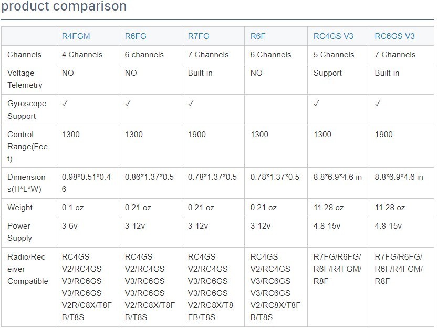Select the "Control Range(Feet)" row label

point(27,147)
